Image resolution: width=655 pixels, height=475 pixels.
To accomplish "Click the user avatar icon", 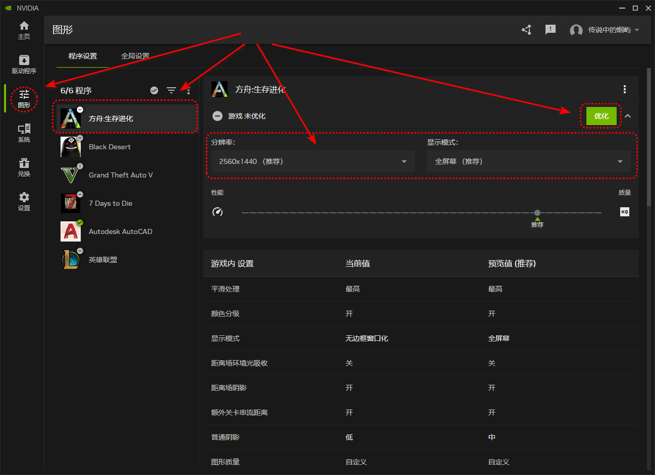I will (576, 30).
